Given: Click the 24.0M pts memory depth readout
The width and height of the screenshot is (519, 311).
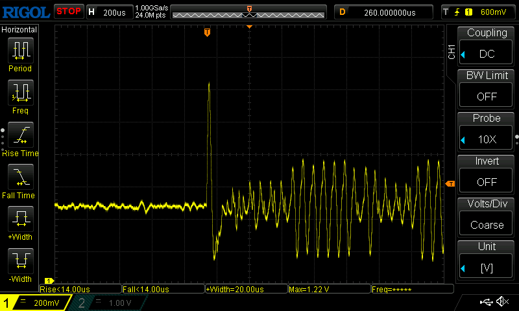Looking at the screenshot, I should point(151,15).
